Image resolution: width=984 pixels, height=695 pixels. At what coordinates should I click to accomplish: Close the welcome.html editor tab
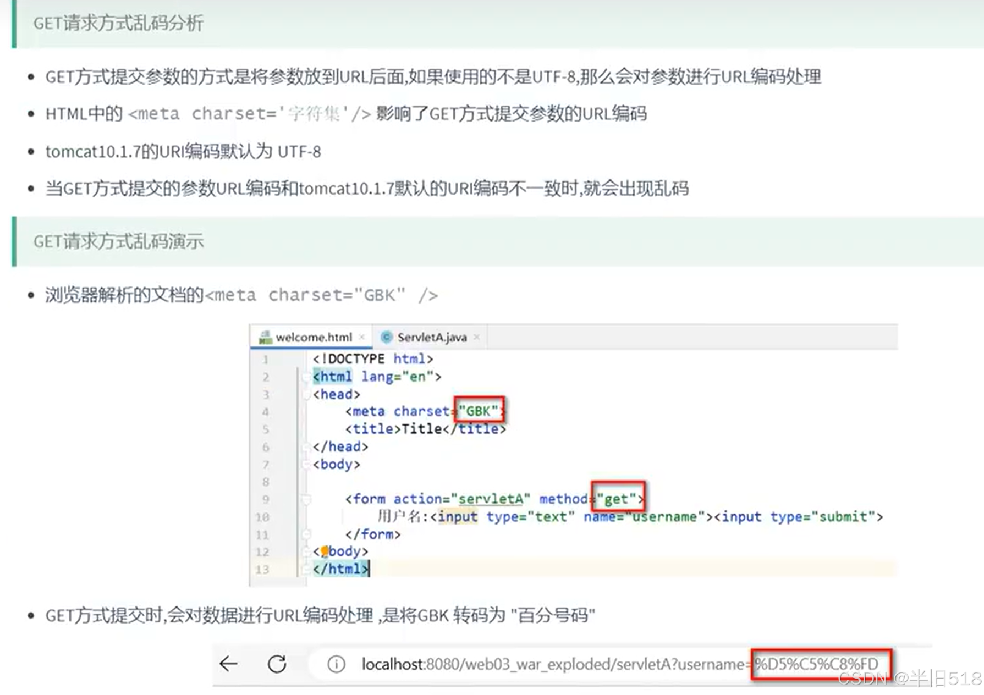click(362, 337)
